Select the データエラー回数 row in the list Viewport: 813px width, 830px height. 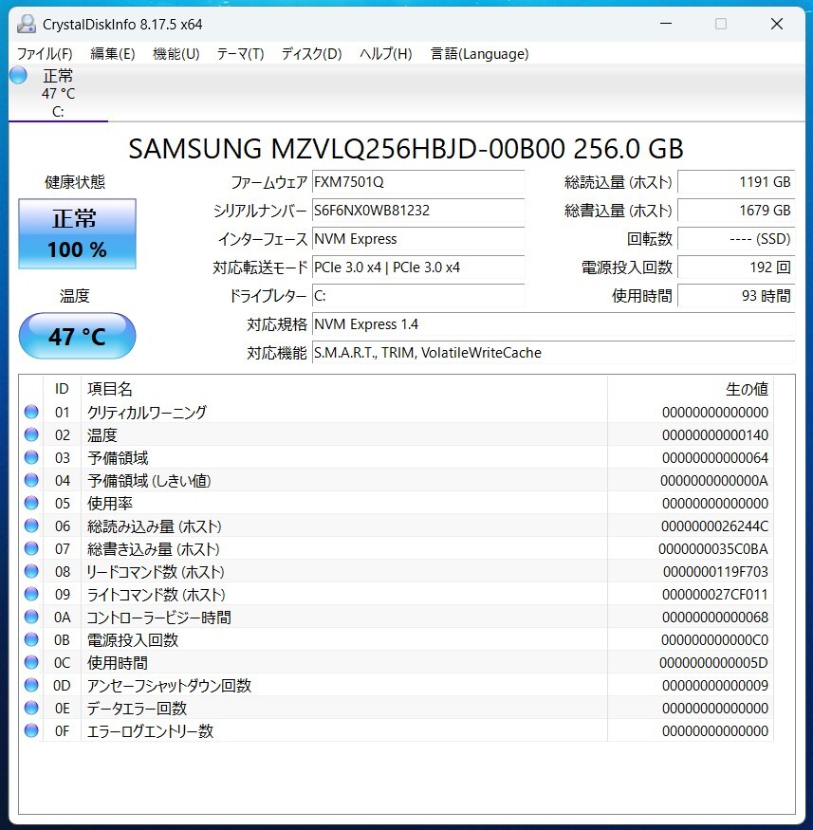[342, 708]
